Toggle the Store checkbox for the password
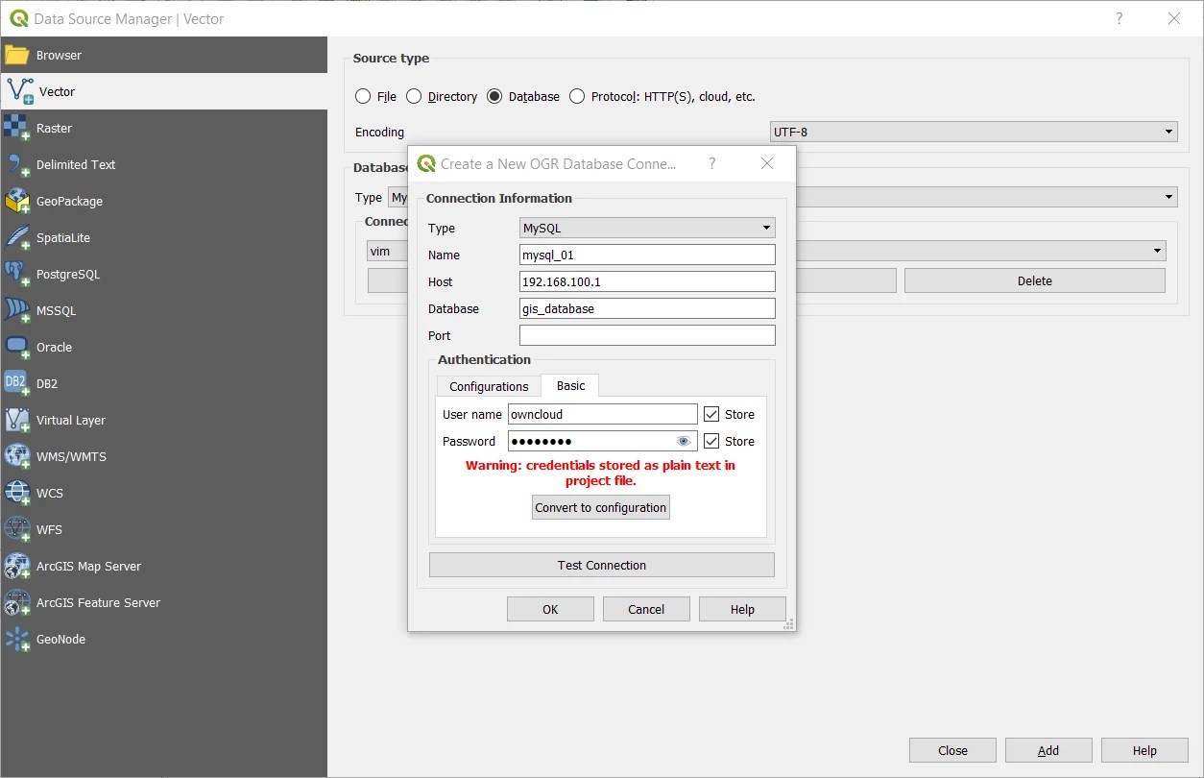The width and height of the screenshot is (1204, 778). [x=712, y=441]
